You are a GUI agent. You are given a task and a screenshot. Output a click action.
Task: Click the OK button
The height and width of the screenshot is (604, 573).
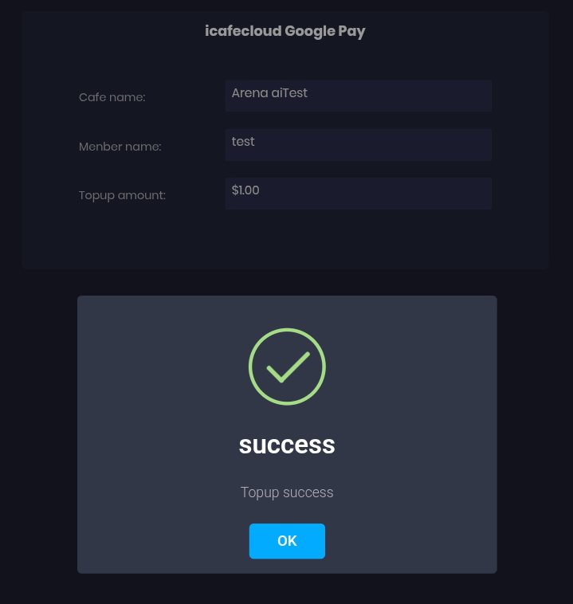287,541
